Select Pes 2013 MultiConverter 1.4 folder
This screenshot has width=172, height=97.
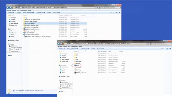coord(31,22)
